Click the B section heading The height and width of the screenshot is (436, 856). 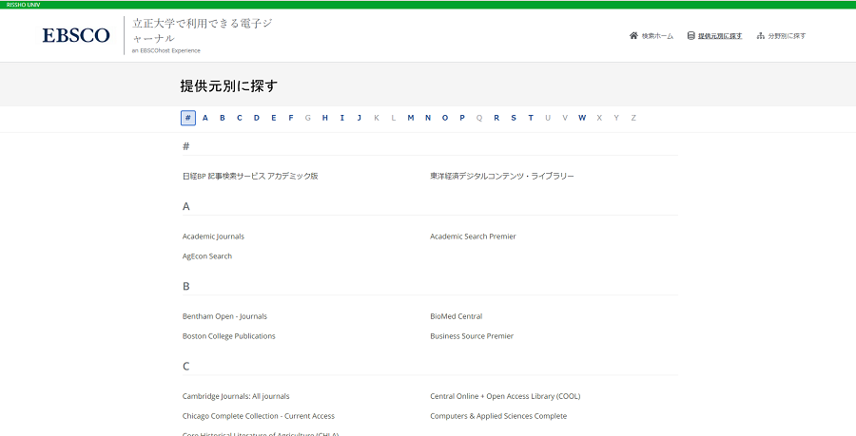click(x=186, y=287)
